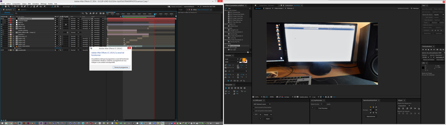Select the Pen tool
This screenshot has width=446, height=125.
point(25,6)
